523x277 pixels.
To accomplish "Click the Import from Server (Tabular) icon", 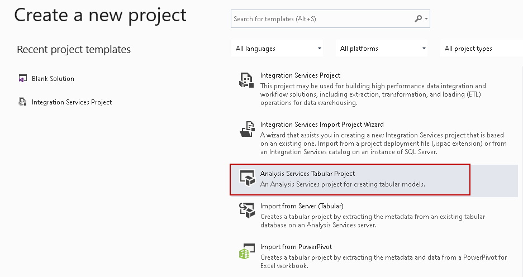I will click(x=245, y=211).
